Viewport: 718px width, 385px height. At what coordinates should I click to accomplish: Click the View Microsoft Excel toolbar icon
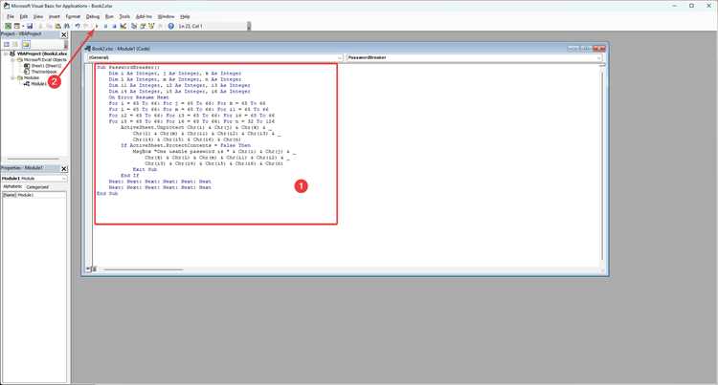tap(8, 26)
